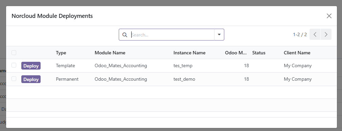Deploy the Template tes_temp module
Image resolution: width=342 pixels, height=131 pixels.
[31, 66]
